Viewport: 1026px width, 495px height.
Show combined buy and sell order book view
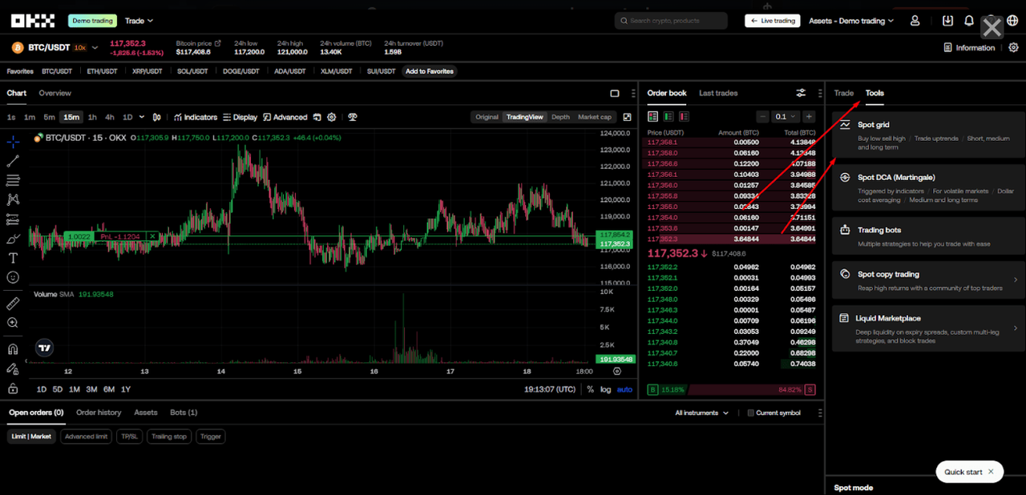[652, 117]
